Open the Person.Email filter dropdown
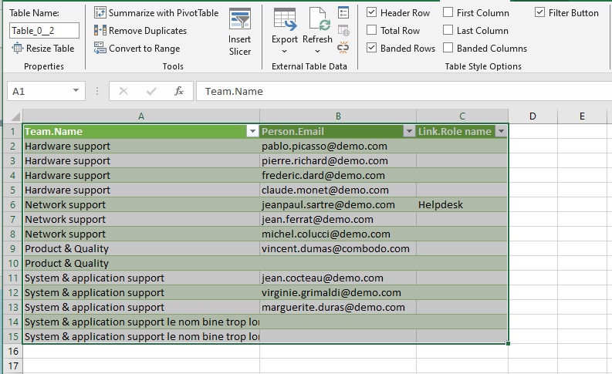 409,132
